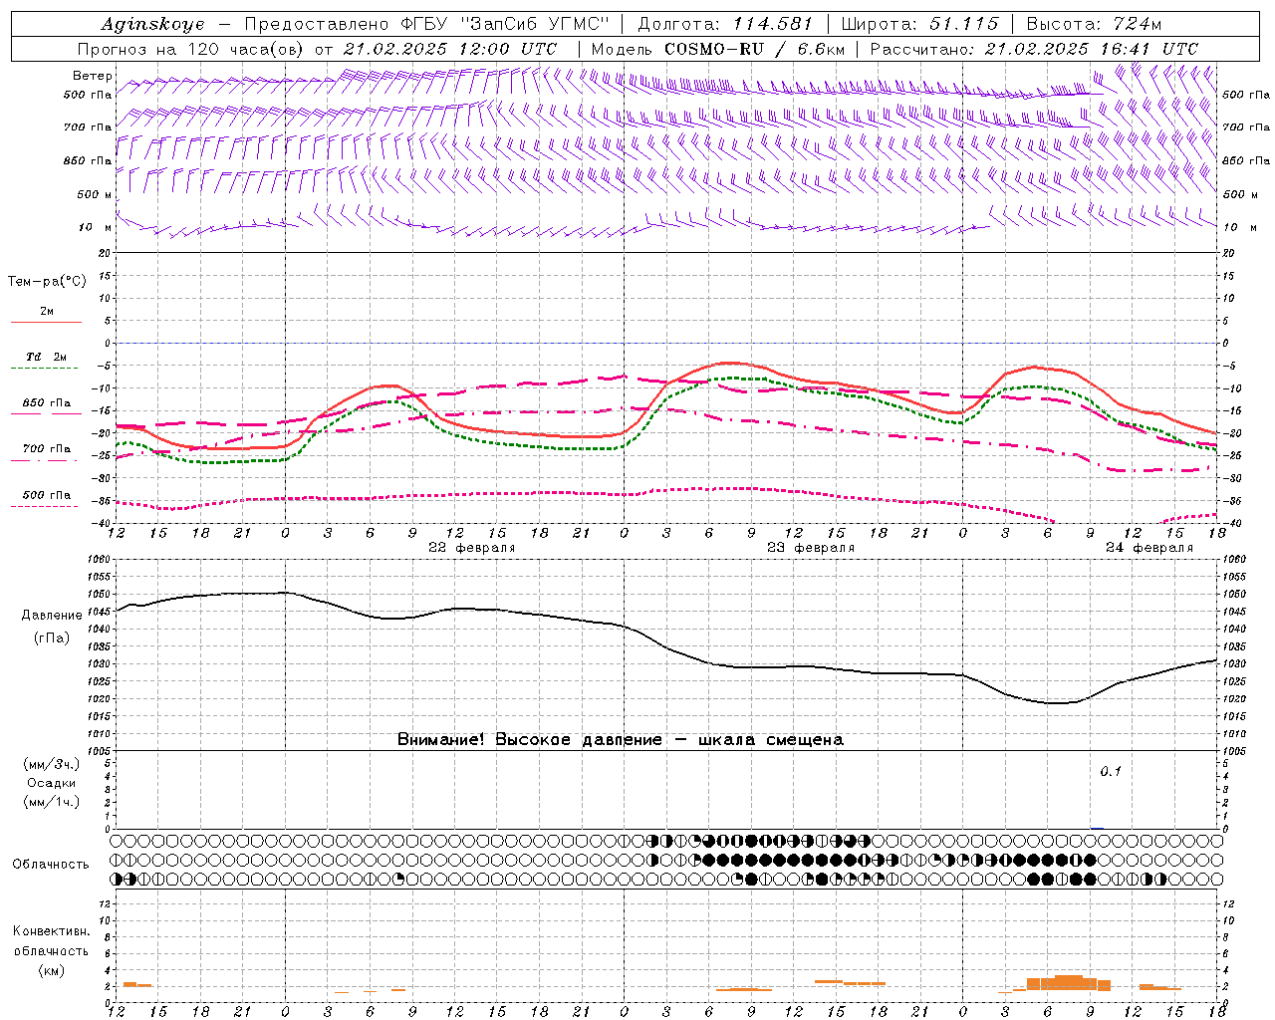Select the left '500 м' wind level label

point(95,194)
